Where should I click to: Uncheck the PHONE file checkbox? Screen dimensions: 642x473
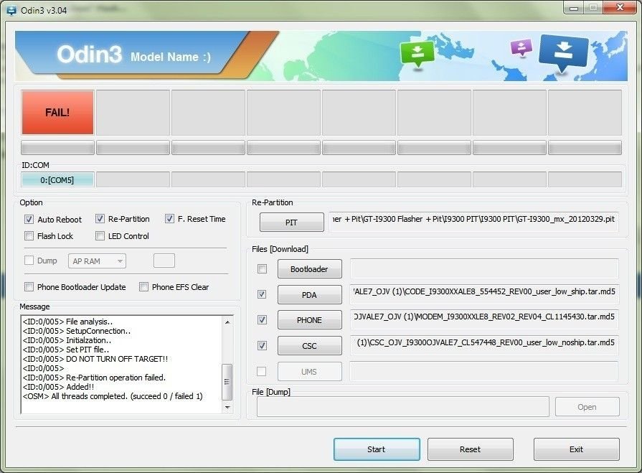[x=262, y=319]
